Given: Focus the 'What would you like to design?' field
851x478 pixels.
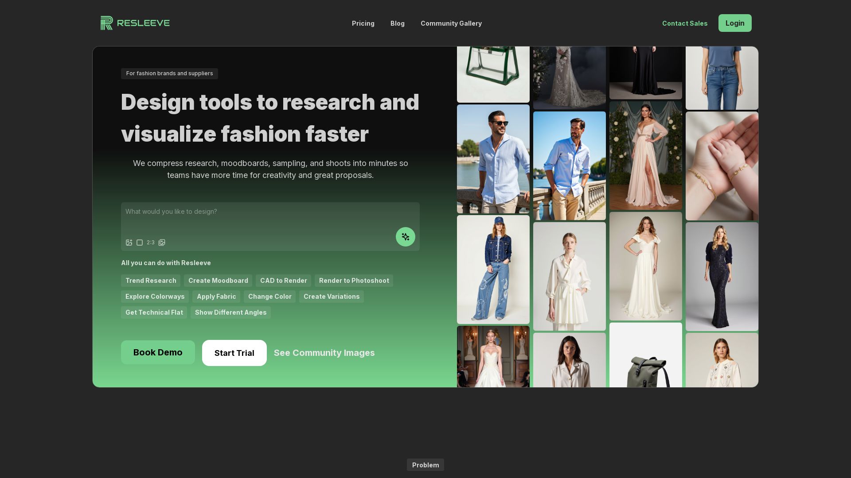Looking at the screenshot, I should pos(269,217).
